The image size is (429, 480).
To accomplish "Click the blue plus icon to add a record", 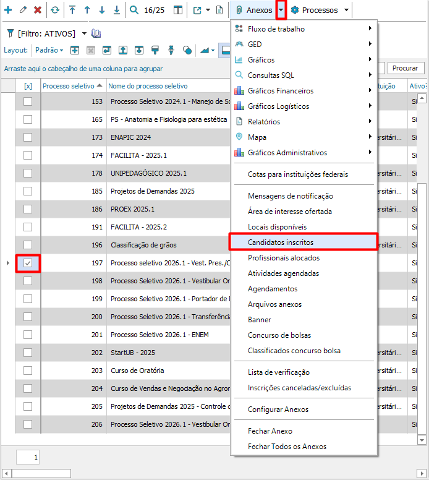I will click(8, 11).
